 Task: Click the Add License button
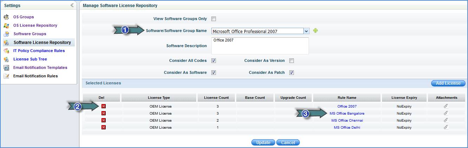pos(448,83)
